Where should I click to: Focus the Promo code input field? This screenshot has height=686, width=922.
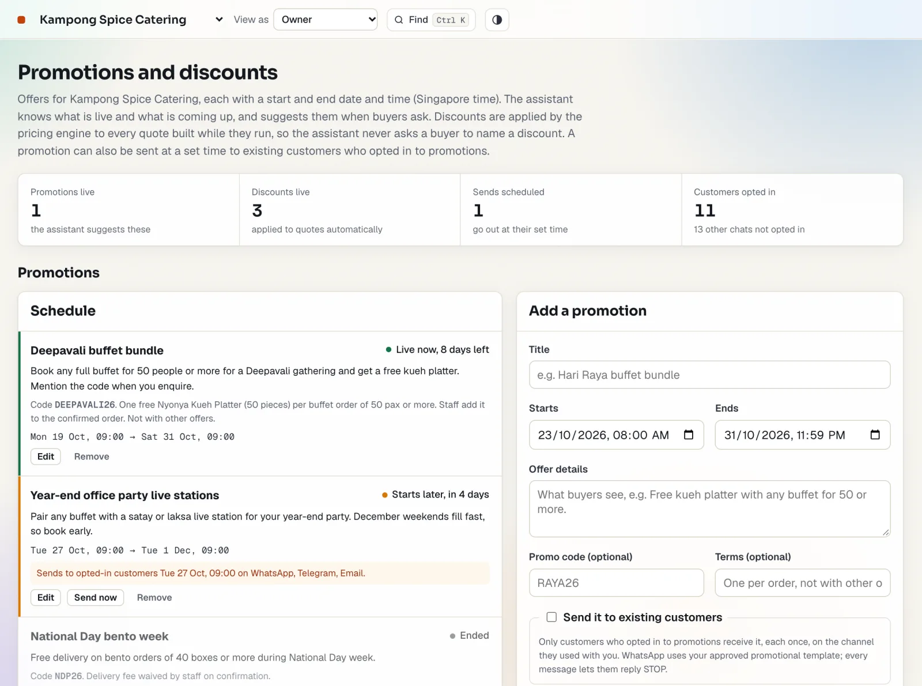[x=616, y=583]
